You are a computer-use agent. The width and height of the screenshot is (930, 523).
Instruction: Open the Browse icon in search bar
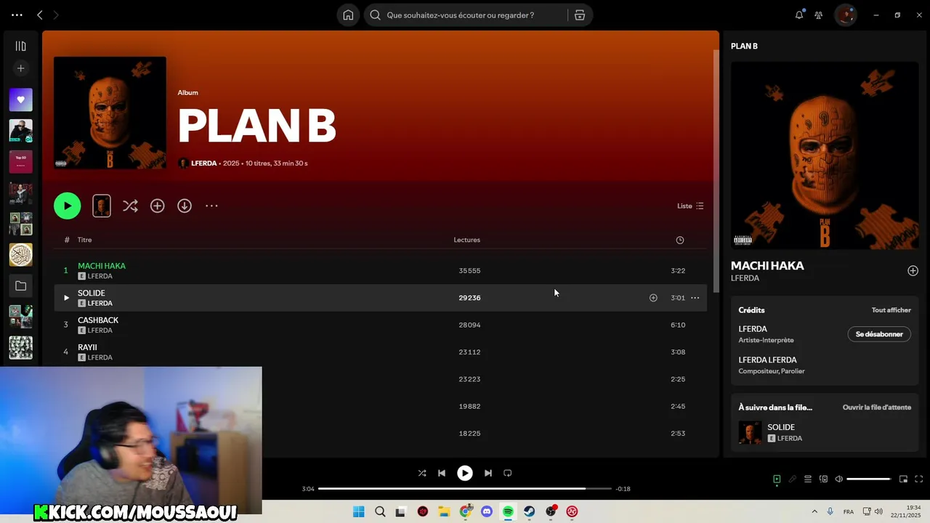[x=580, y=15]
